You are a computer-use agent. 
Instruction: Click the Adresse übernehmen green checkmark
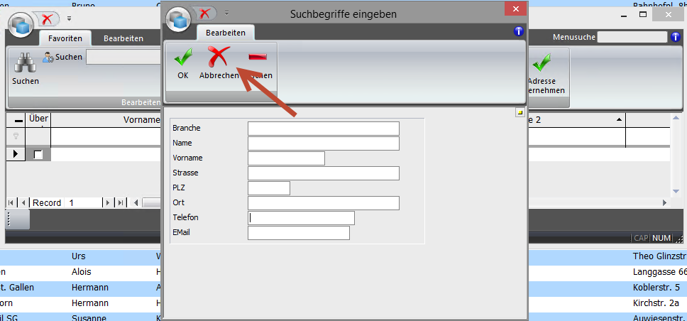[543, 63]
